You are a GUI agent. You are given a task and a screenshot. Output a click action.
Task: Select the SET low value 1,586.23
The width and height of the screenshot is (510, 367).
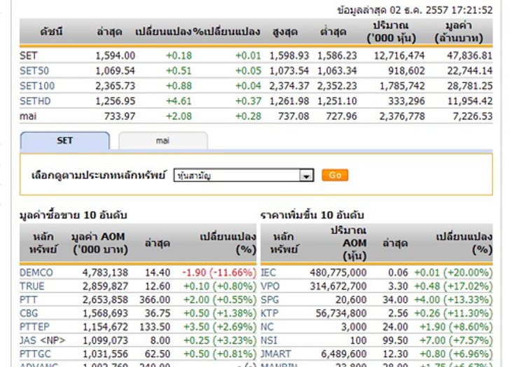[337, 55]
